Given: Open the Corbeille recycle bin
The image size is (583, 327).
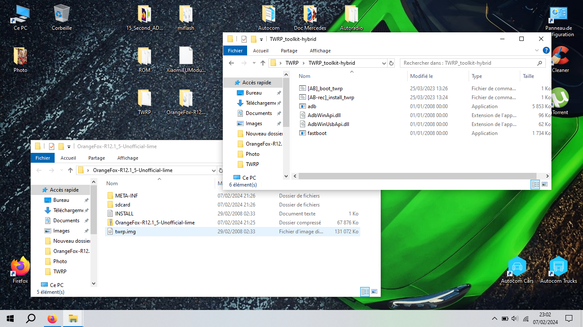Looking at the screenshot, I should click(x=62, y=18).
